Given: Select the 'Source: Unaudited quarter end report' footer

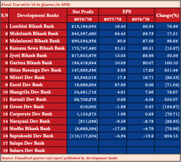Looking at the screenshot, I should tap(59, 158).
